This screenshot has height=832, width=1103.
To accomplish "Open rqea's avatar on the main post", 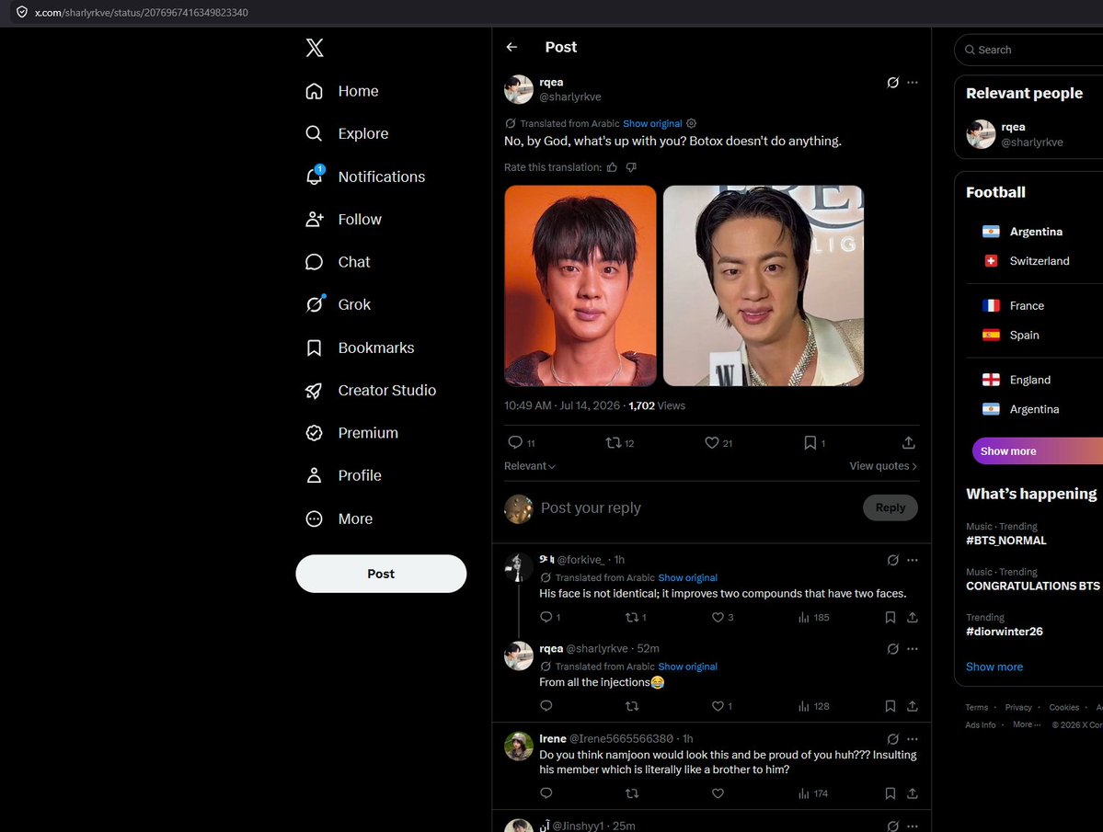I will [519, 89].
